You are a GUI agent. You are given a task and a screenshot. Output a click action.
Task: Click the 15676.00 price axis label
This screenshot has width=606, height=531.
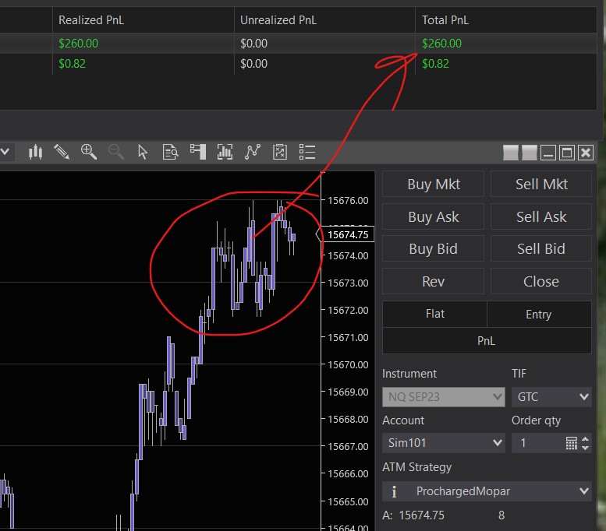[348, 200]
